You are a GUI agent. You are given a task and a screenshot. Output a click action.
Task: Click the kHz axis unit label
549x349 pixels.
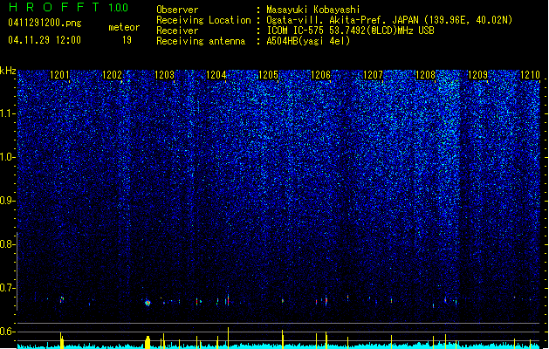pos(8,71)
